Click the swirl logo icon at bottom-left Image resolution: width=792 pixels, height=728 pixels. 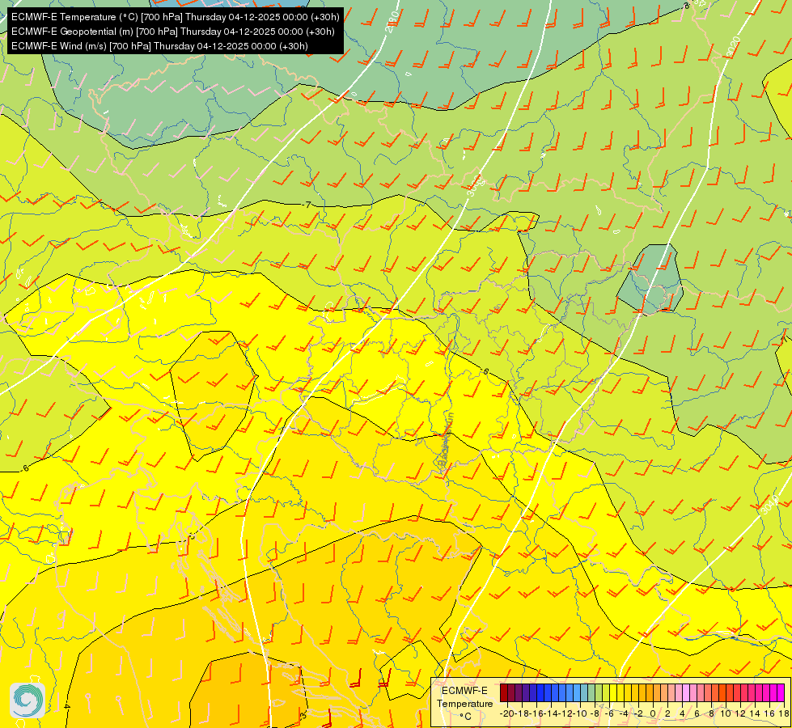[28, 700]
